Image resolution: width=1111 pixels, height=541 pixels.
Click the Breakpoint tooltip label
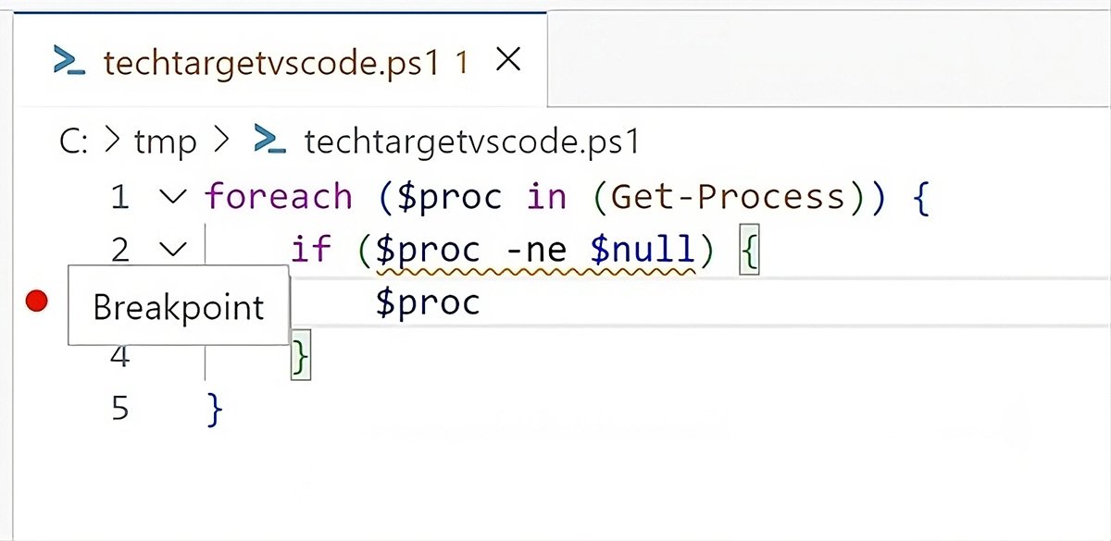click(x=179, y=306)
